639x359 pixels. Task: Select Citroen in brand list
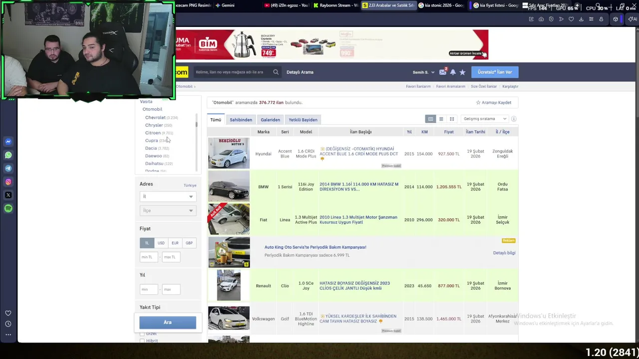point(153,133)
